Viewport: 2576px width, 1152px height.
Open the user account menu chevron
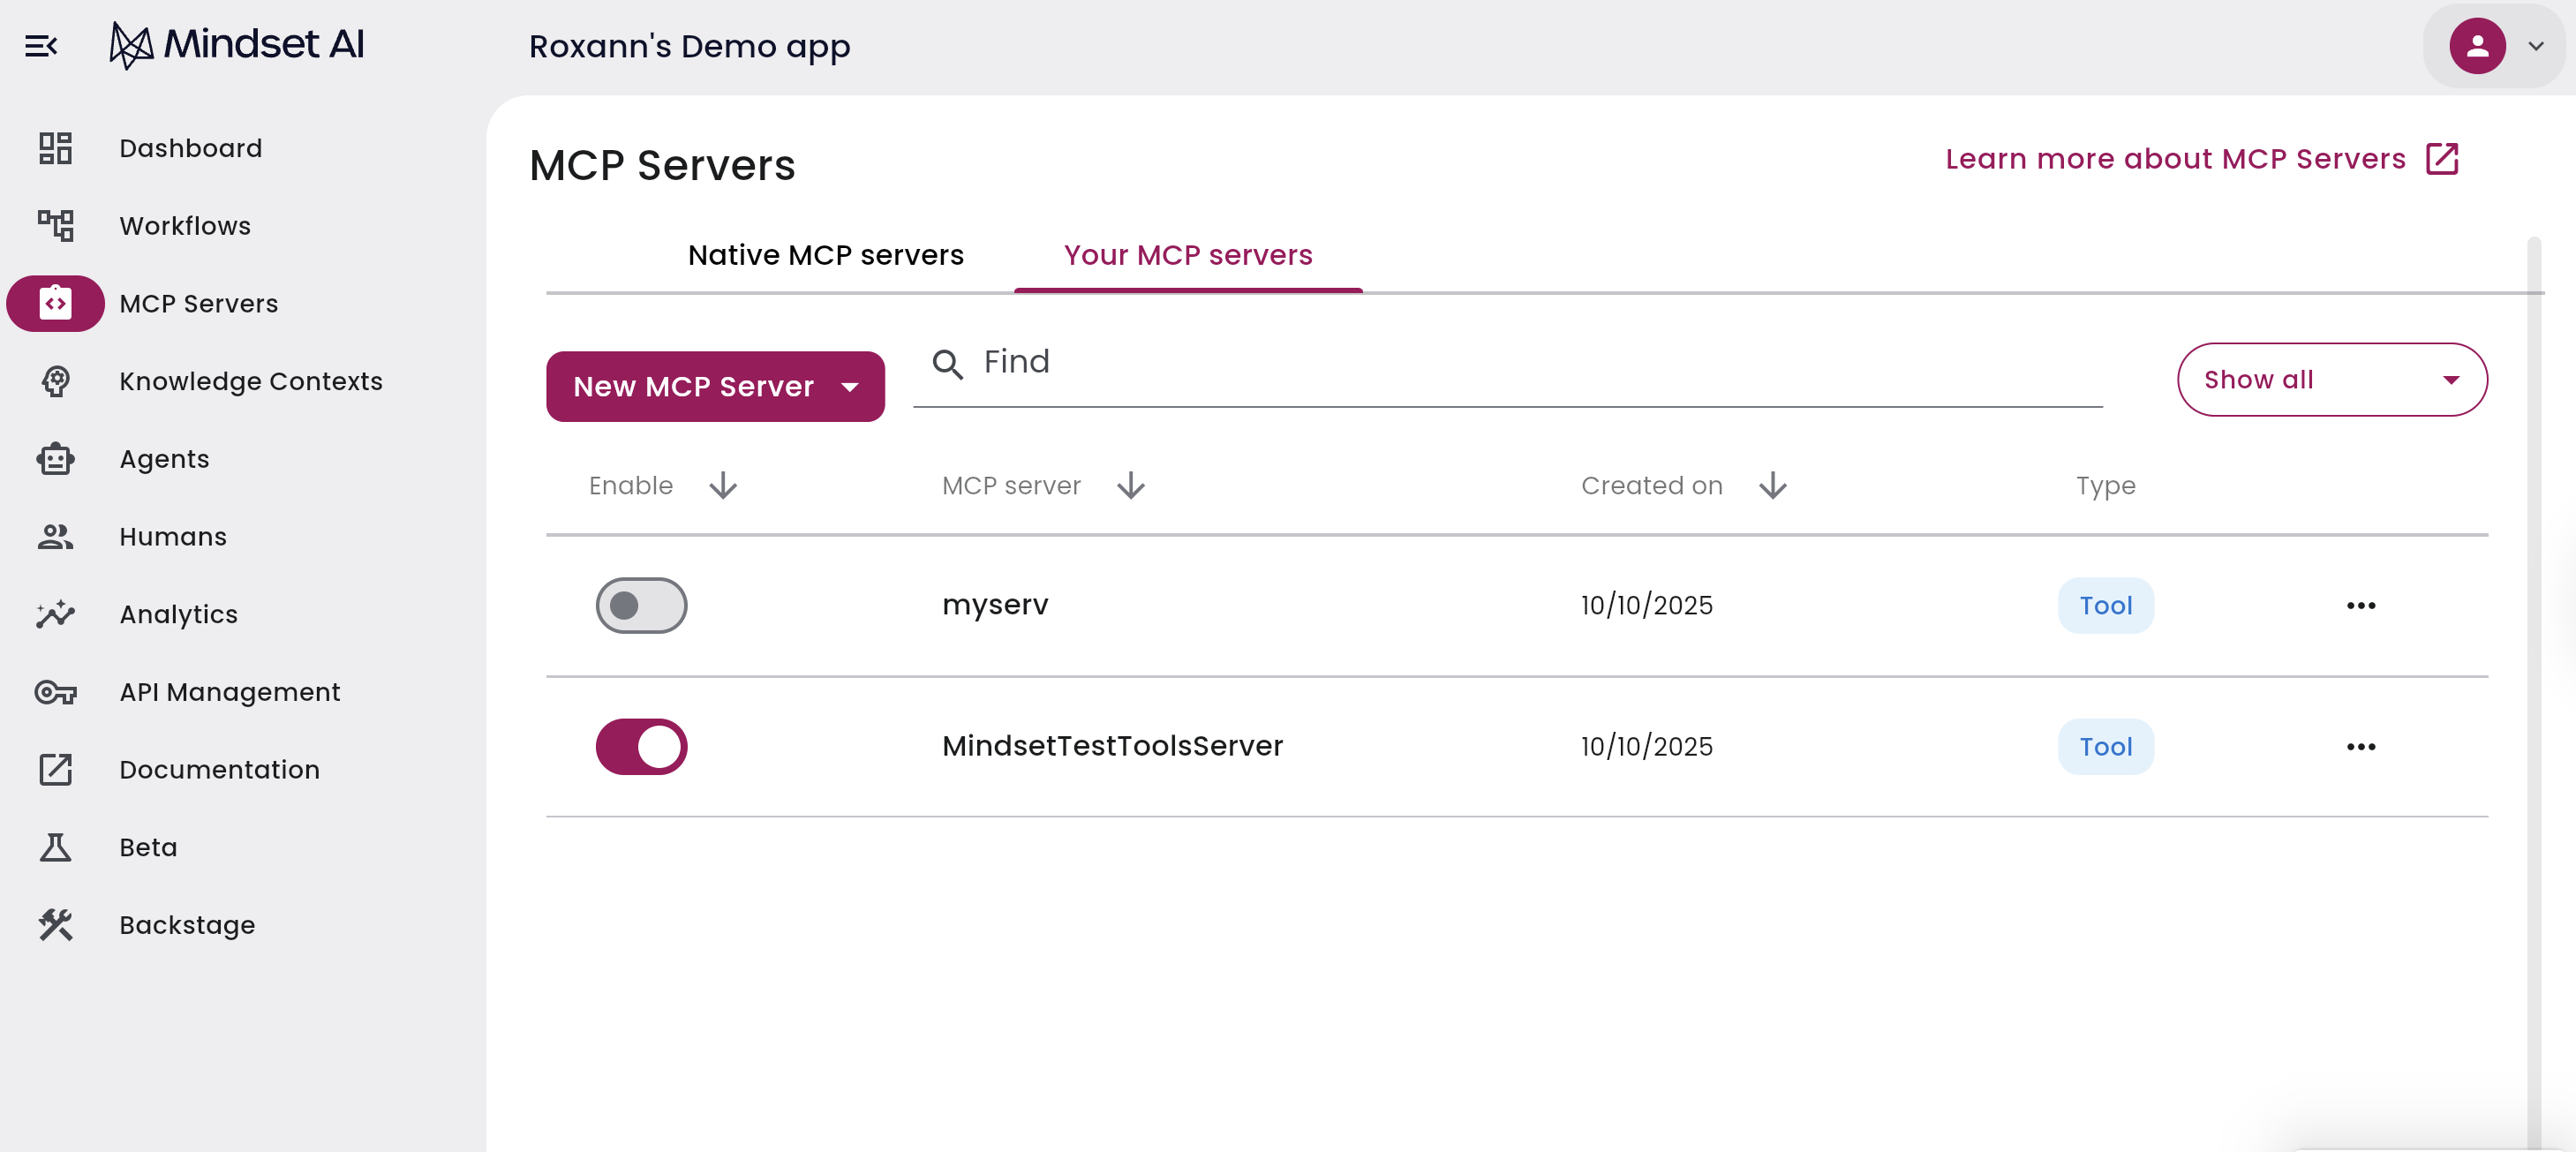[2535, 46]
